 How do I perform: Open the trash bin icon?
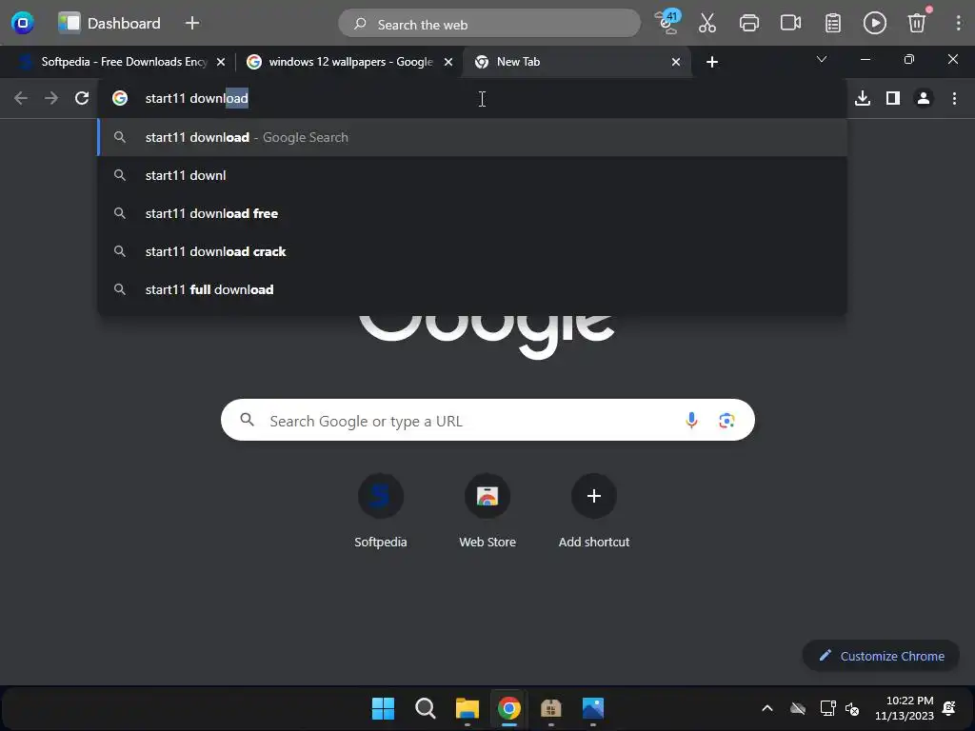click(917, 23)
